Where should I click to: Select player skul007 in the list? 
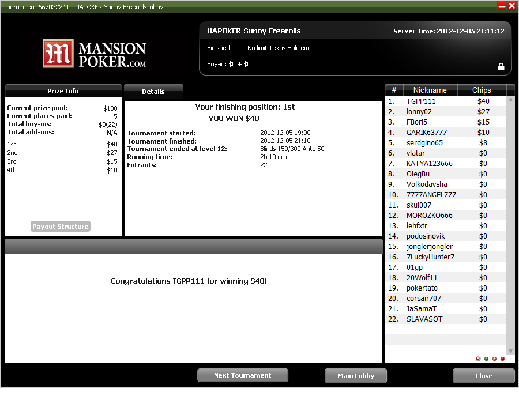click(x=446, y=205)
